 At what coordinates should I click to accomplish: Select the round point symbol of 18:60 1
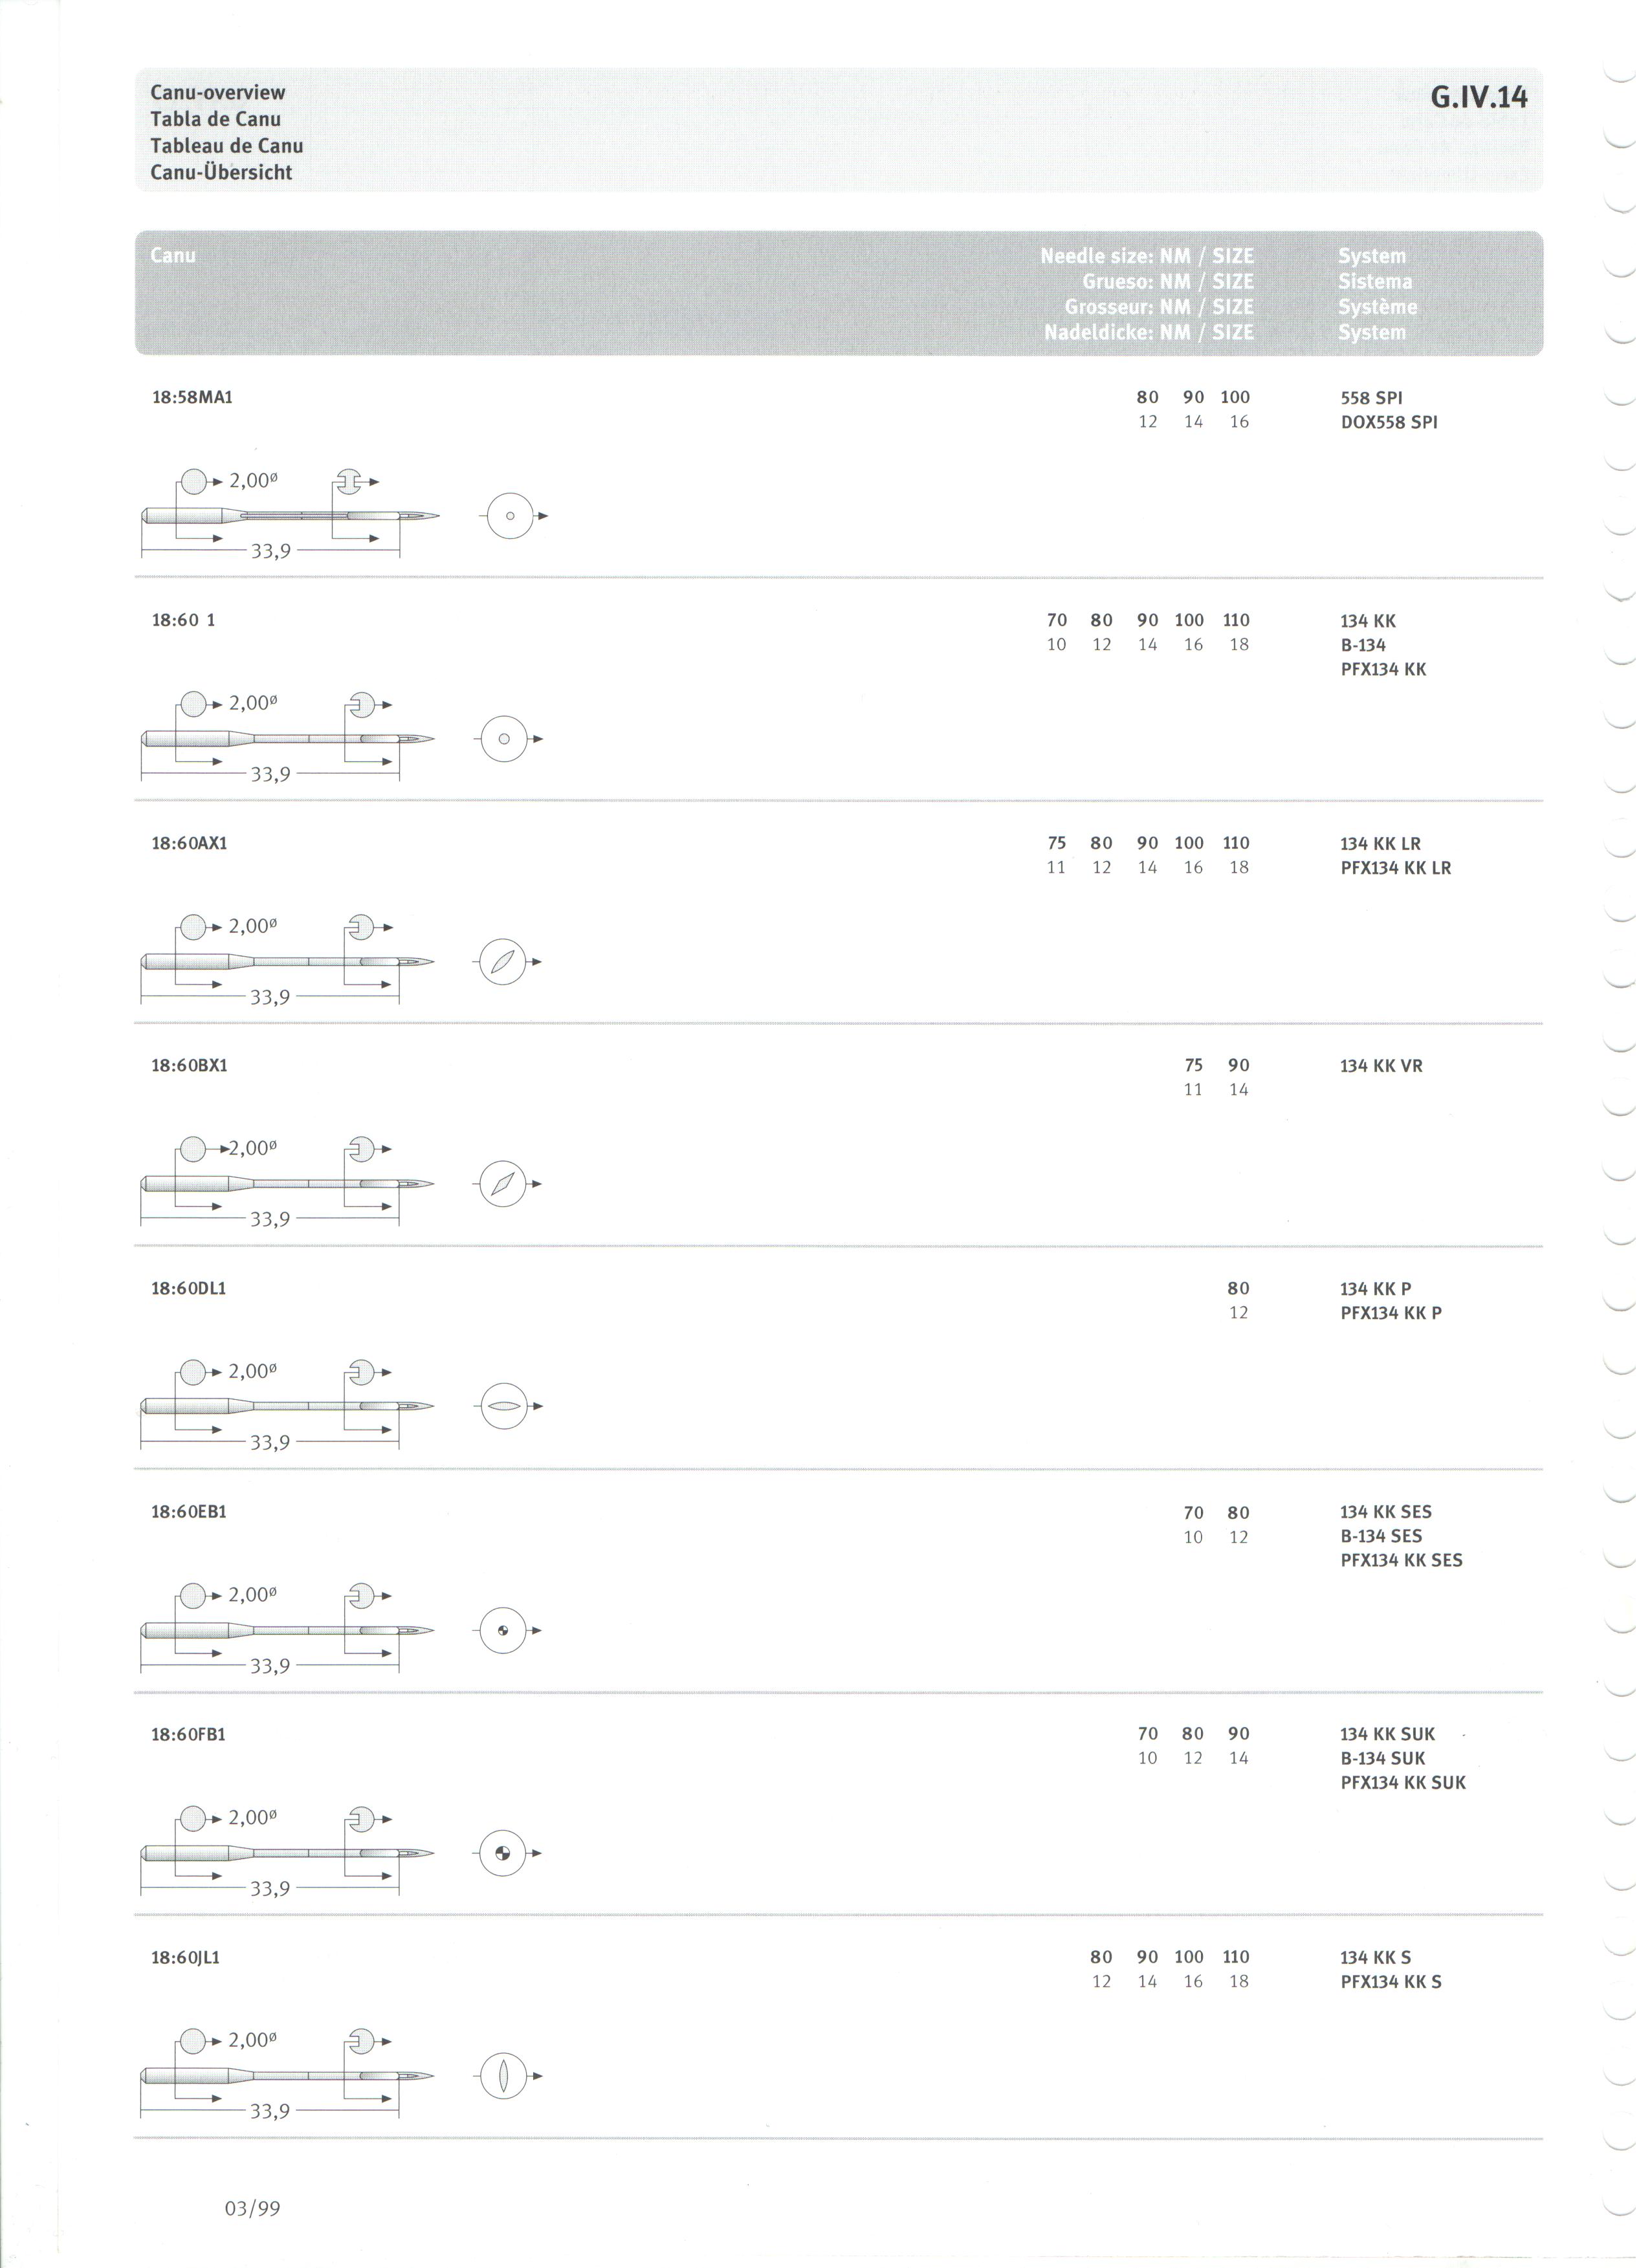(506, 743)
